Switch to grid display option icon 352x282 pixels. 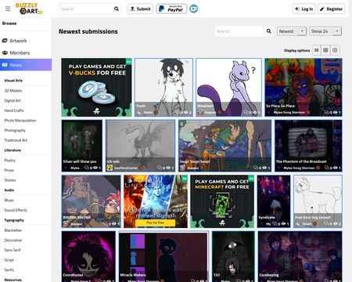click(x=335, y=50)
